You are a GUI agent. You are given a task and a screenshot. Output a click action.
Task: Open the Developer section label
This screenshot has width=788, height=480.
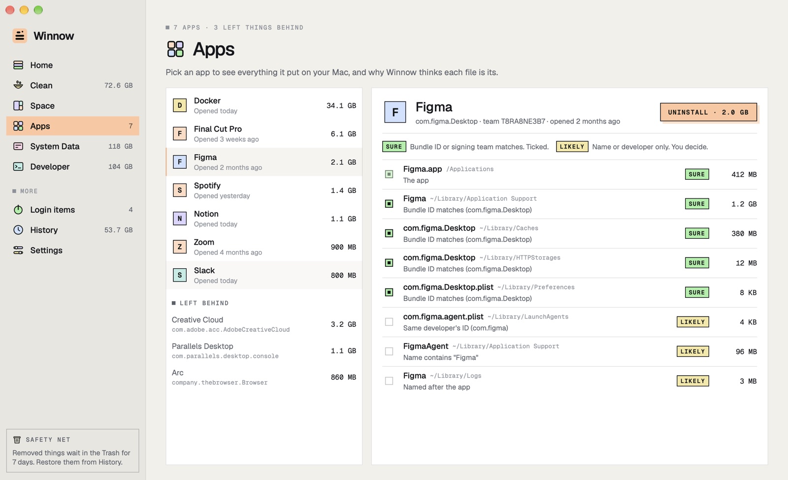pyautogui.click(x=50, y=167)
